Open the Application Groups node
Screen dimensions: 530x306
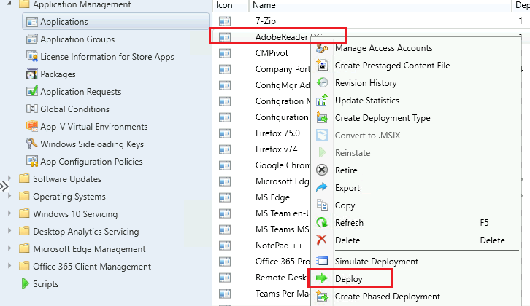tap(77, 39)
